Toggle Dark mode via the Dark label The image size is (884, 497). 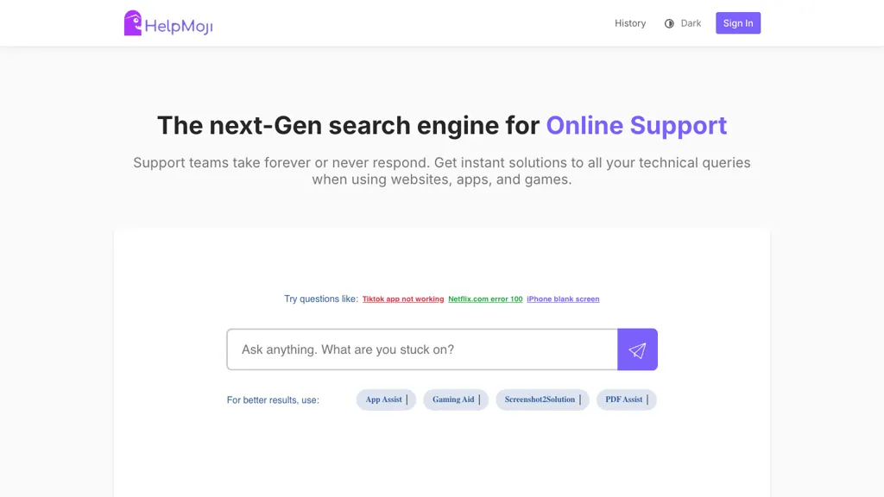(691, 23)
